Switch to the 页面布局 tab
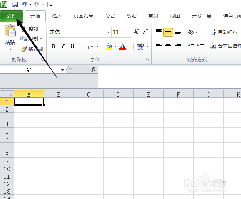241x199 pixels. click(x=83, y=16)
